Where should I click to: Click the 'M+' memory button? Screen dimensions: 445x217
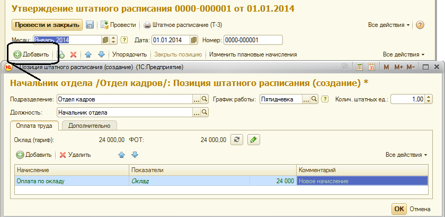tap(399, 67)
